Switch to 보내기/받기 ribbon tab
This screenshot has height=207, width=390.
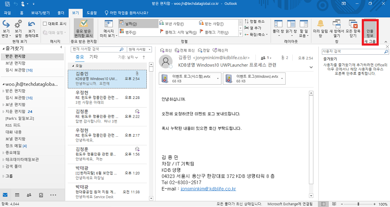click(40, 13)
